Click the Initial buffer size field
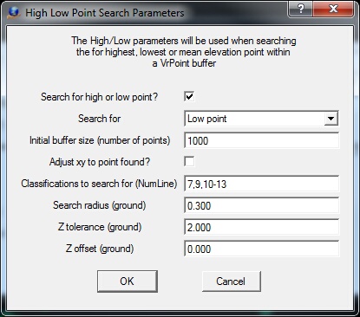 tap(261, 140)
